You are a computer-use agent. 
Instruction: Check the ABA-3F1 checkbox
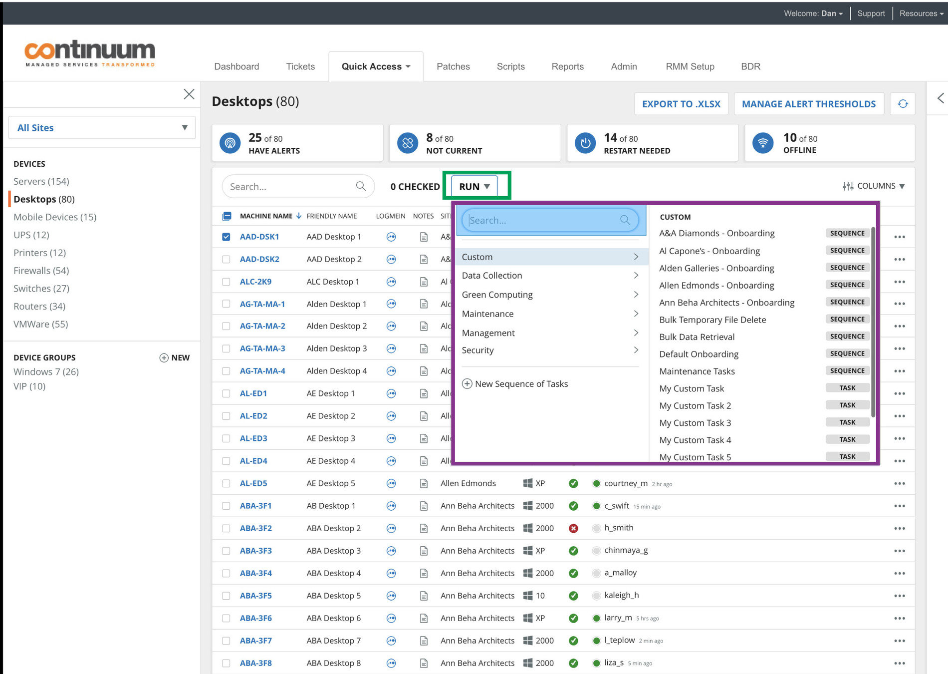[x=226, y=506]
